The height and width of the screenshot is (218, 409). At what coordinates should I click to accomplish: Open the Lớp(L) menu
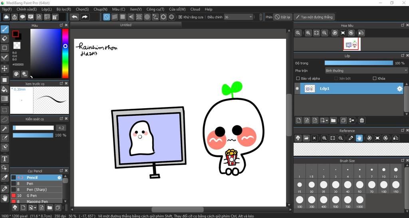(x=46, y=9)
